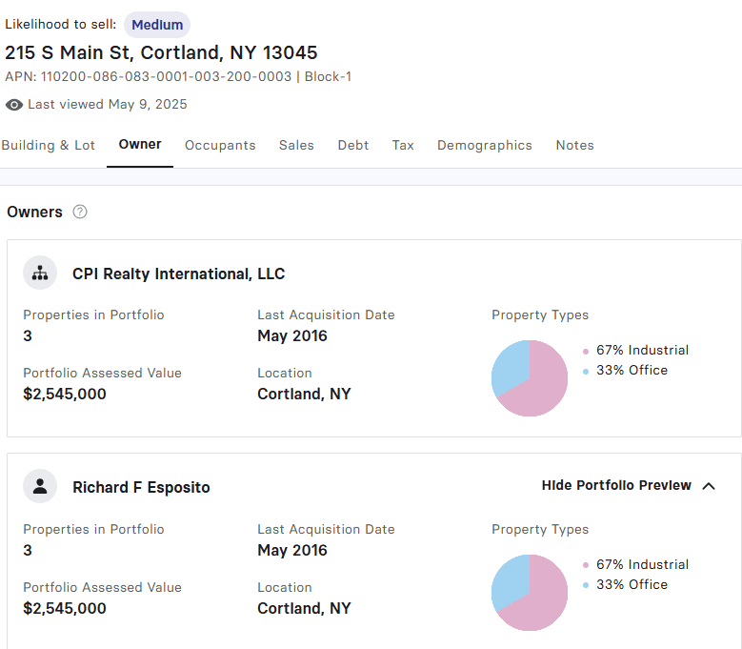Click the chevron-up icon in Richard's card
This screenshot has height=649, width=742.
point(709,486)
